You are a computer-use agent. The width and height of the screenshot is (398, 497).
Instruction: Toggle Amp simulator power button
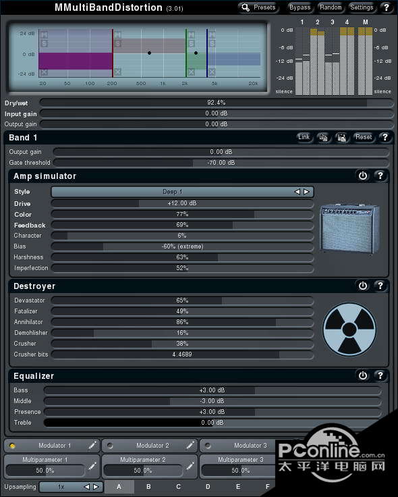point(363,176)
